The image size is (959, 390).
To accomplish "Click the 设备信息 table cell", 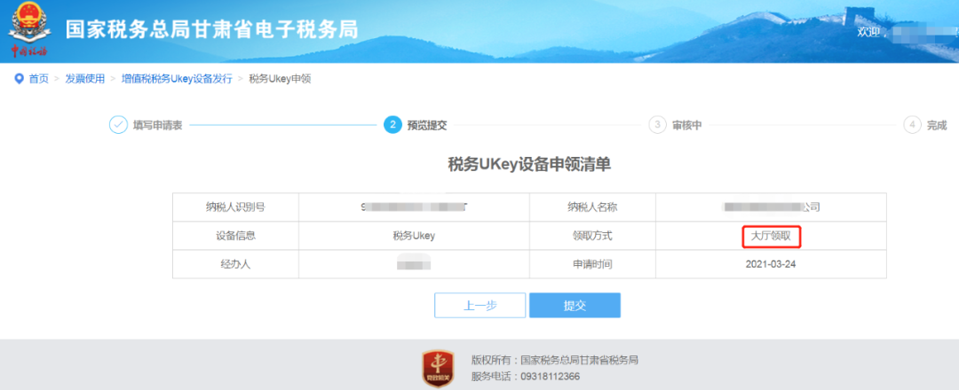I will (235, 236).
